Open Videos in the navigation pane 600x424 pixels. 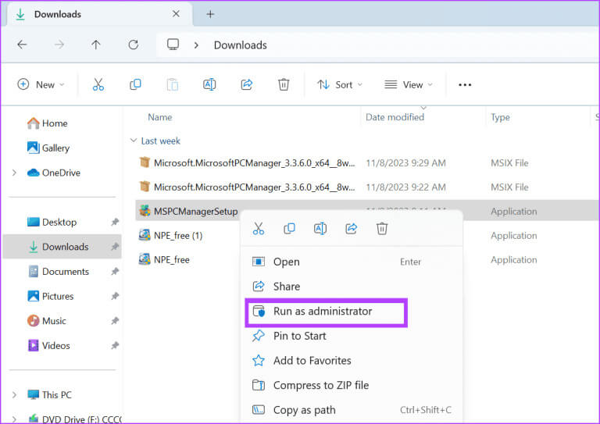point(49,346)
